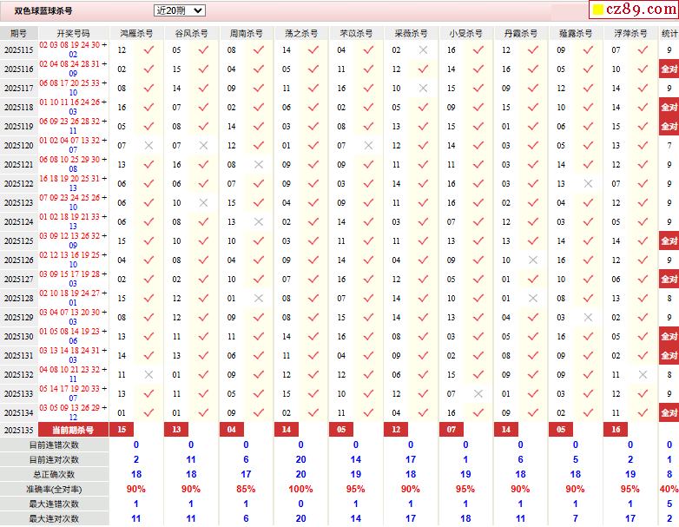
Task: Click the gray X in 小旻杀号 for 2025133
Action: pos(478,394)
